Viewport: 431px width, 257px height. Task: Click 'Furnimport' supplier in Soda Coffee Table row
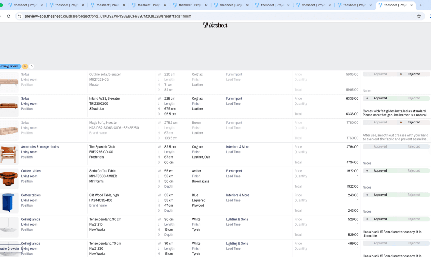point(234,171)
